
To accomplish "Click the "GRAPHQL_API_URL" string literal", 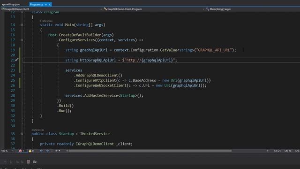I will pos(214,50).
